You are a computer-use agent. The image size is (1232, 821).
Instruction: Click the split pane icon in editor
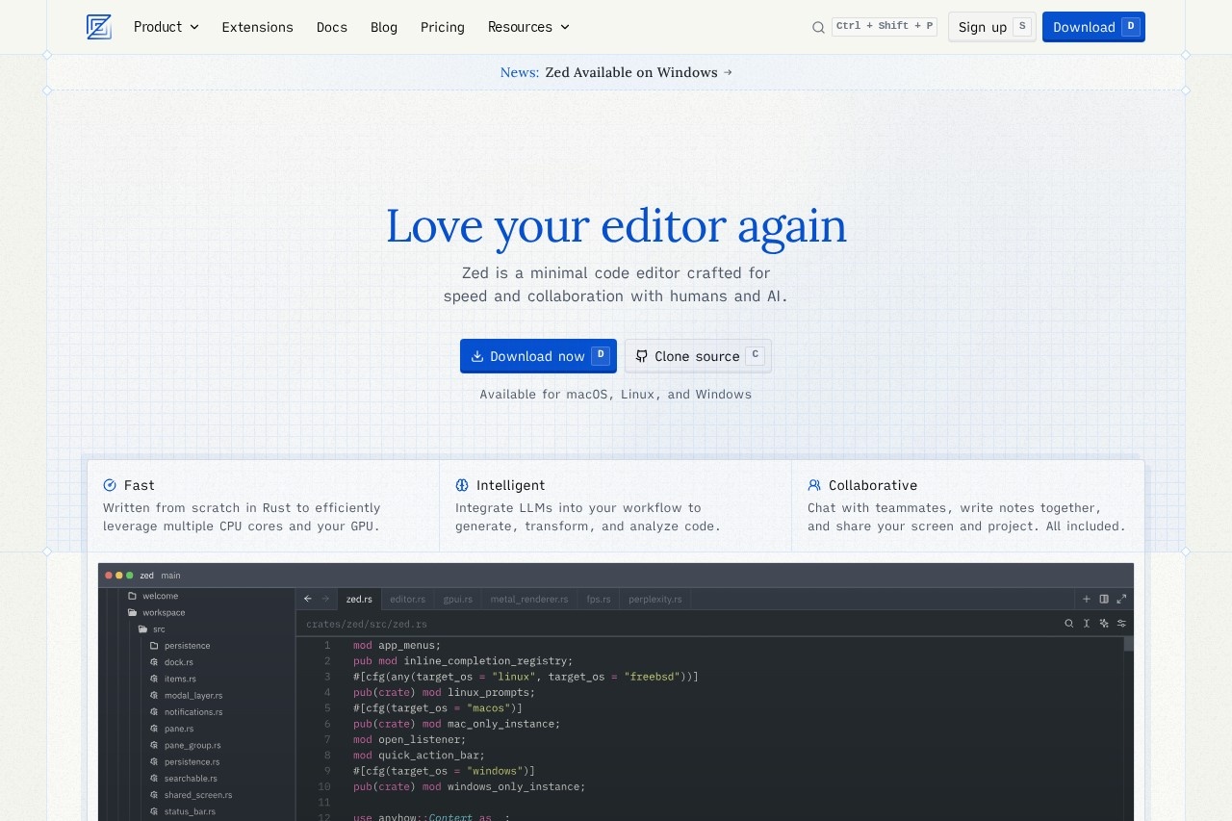tap(1104, 599)
